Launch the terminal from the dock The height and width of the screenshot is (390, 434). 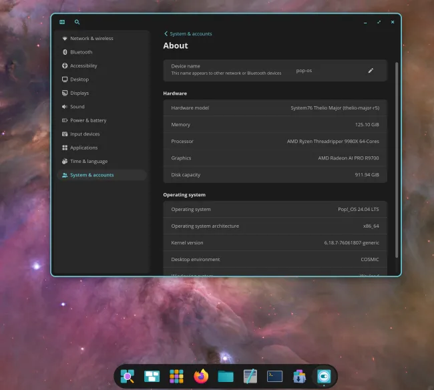(274, 377)
